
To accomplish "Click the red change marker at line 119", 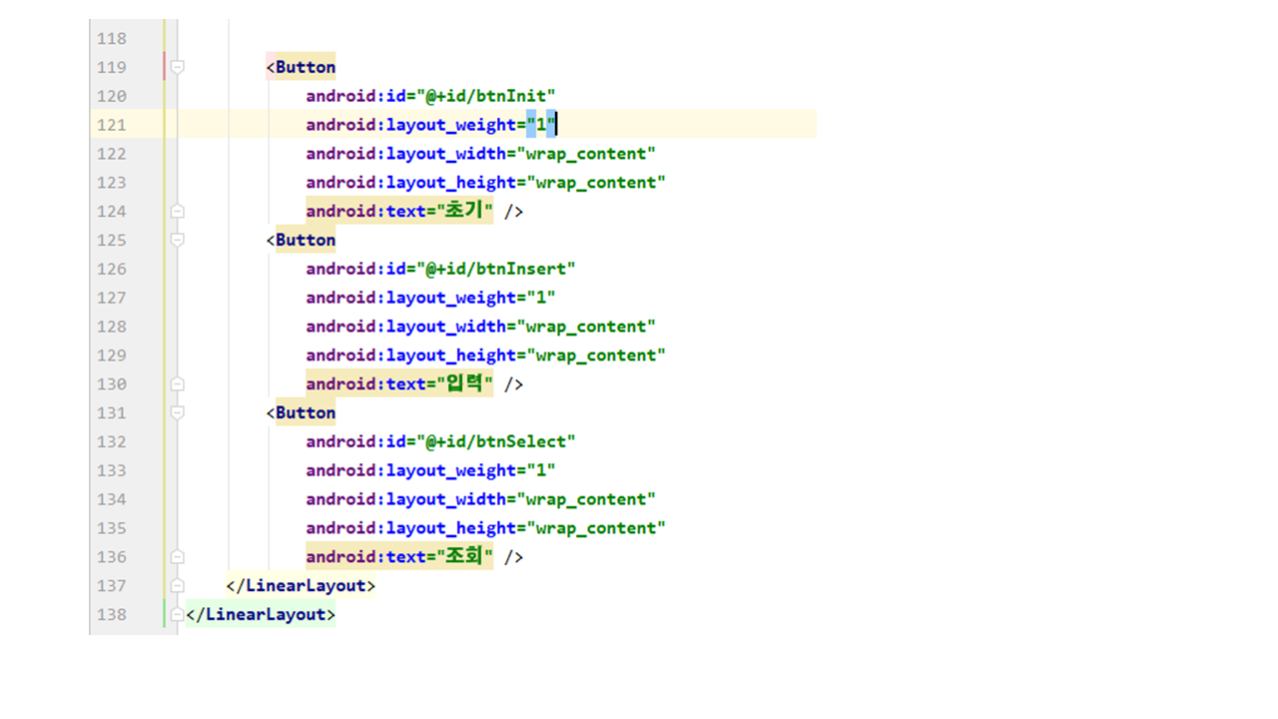I will [164, 67].
